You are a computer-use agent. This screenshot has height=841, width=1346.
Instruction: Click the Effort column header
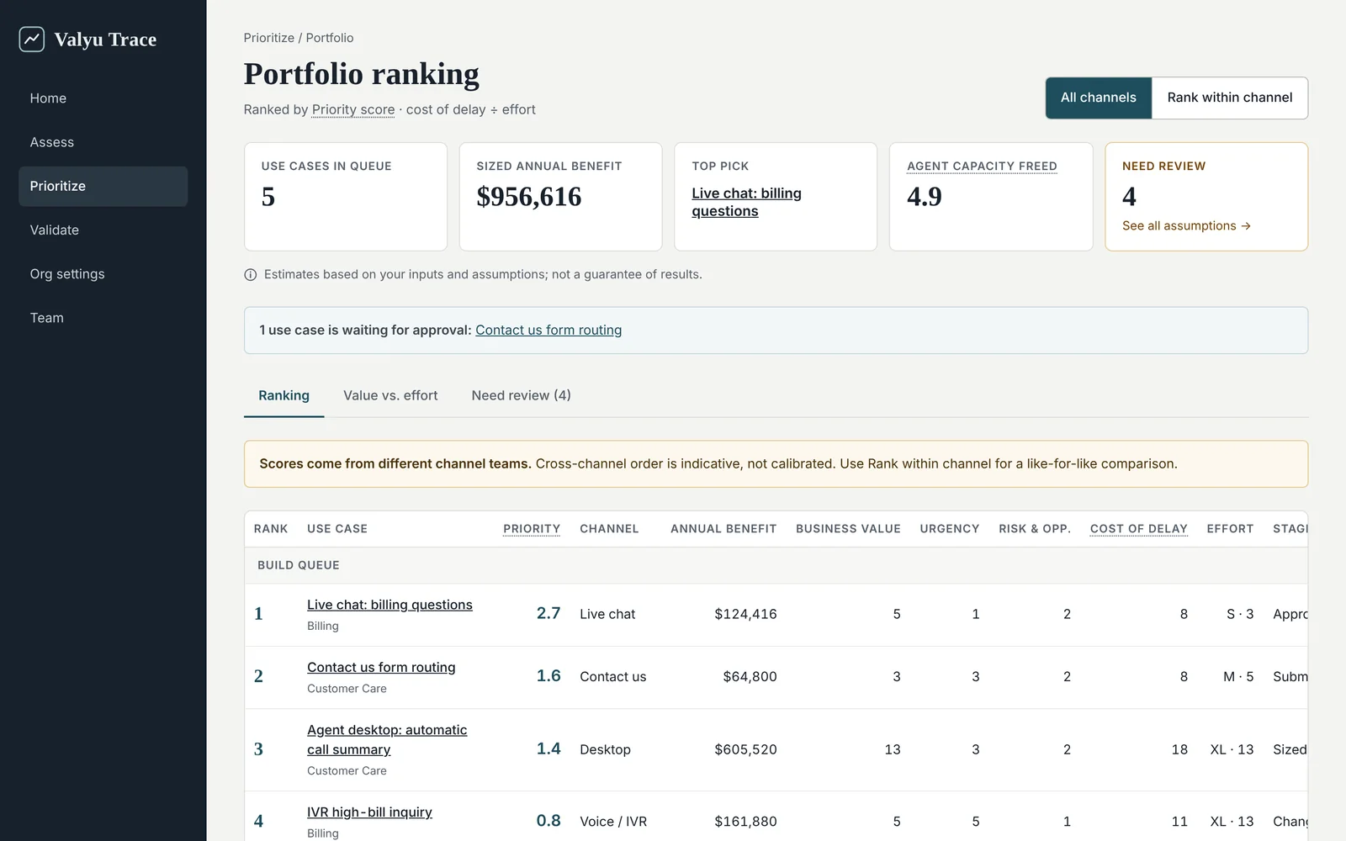coord(1230,529)
